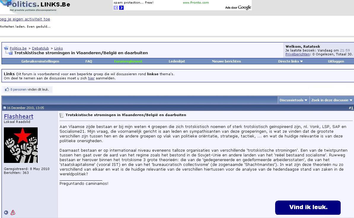Open the FAQ nav item
Screen dimensions: 354x218
click(x=89, y=61)
